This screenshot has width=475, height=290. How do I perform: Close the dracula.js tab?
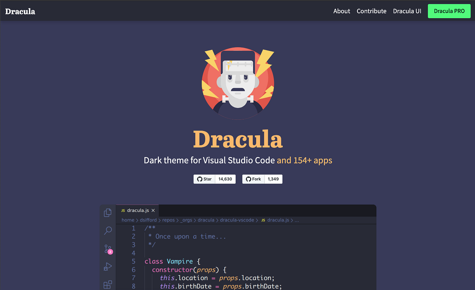[153, 210]
